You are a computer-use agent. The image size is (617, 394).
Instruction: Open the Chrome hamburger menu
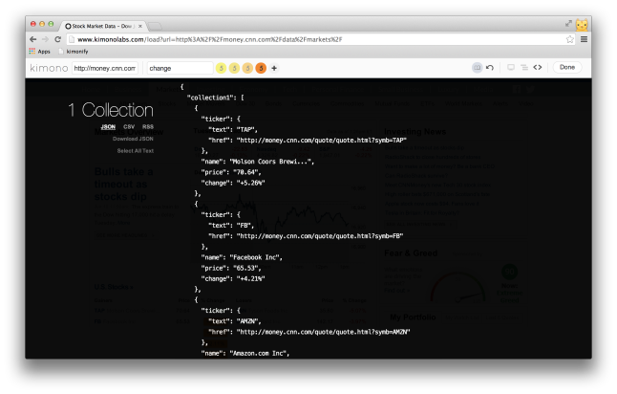[x=583, y=39]
